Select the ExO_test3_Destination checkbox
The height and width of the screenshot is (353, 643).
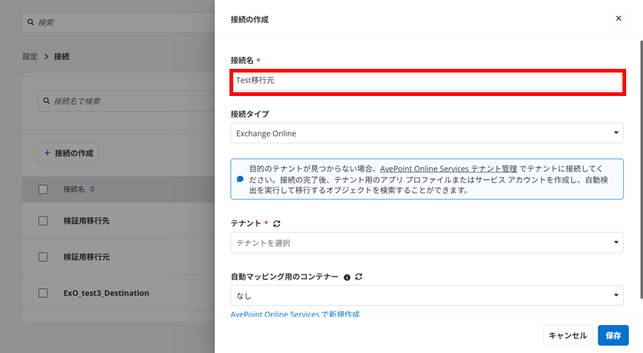tap(43, 293)
